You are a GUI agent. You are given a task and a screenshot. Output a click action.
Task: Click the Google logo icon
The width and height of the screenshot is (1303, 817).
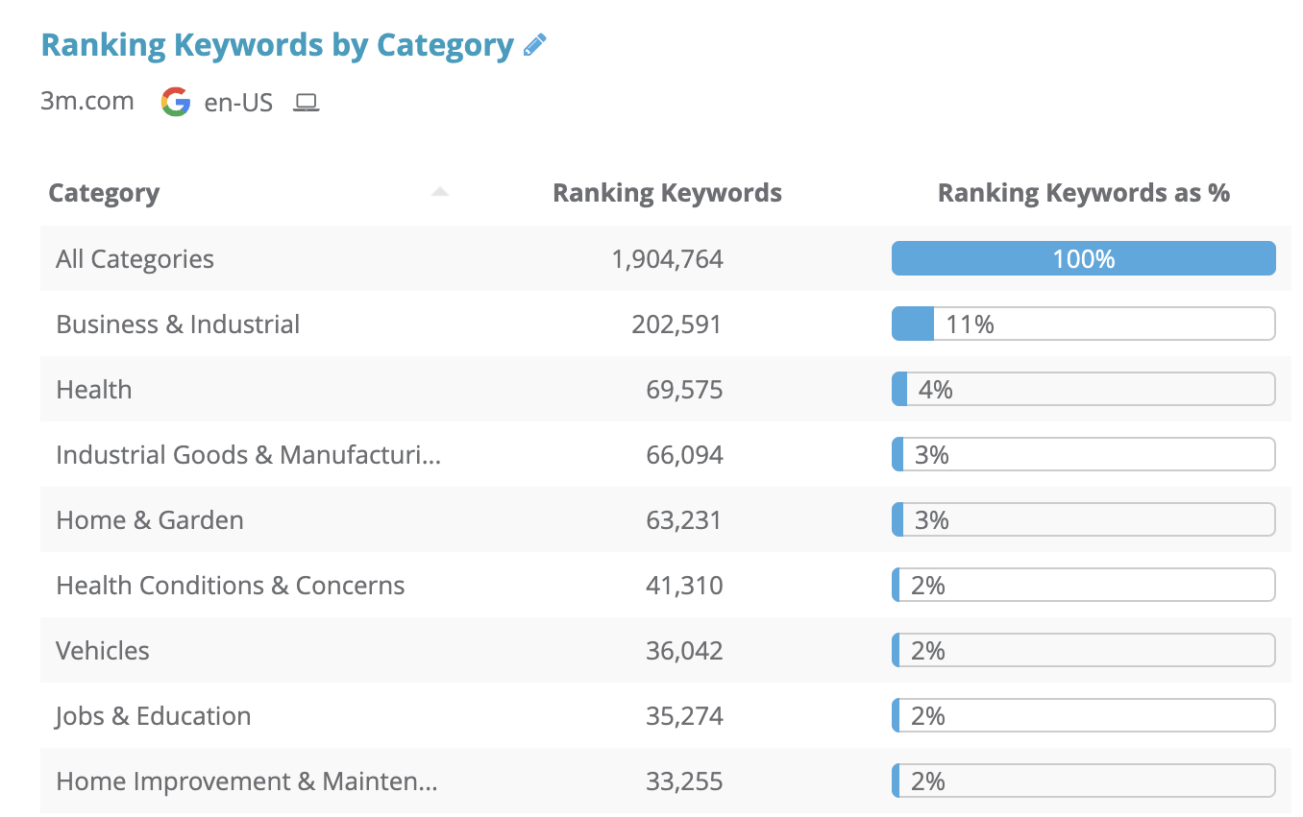(175, 102)
